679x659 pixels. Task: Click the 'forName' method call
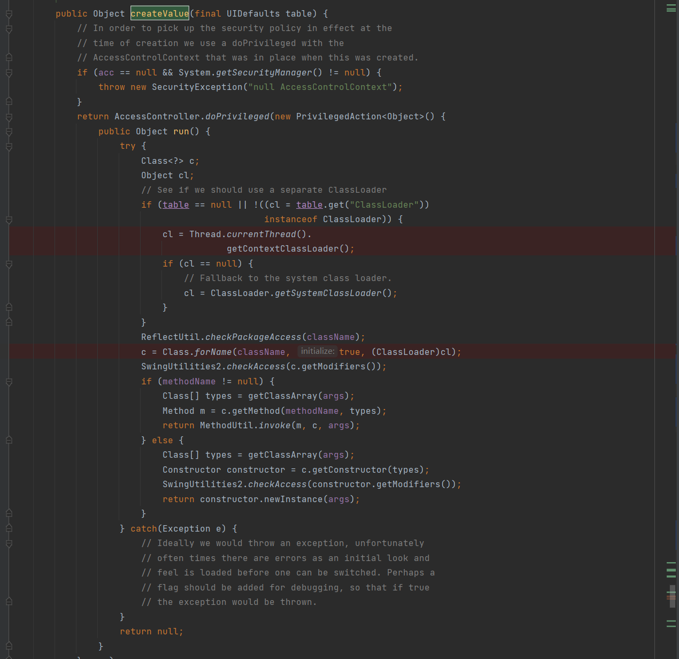[x=213, y=352]
